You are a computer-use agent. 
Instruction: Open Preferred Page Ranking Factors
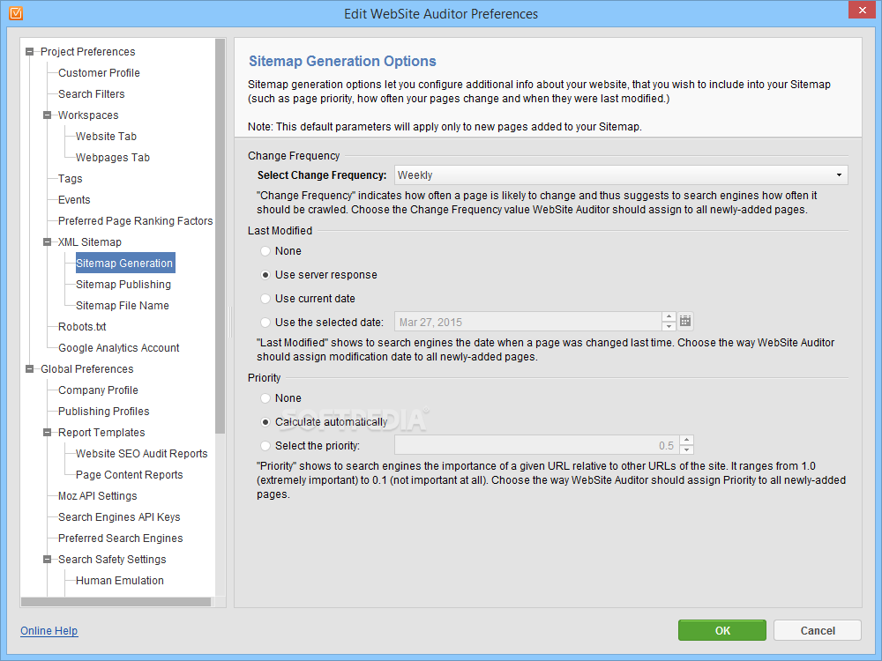[136, 221]
